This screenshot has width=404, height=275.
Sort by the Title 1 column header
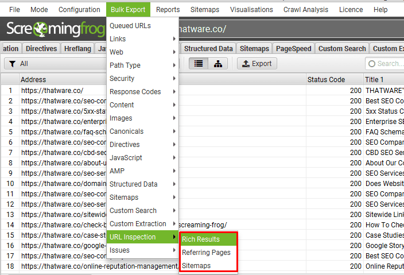tap(384, 79)
